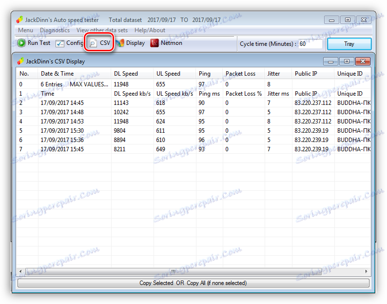Viewport: 387px width, 304px height.
Task: Click the UL Speed kb/s cell
Action: coord(174,94)
